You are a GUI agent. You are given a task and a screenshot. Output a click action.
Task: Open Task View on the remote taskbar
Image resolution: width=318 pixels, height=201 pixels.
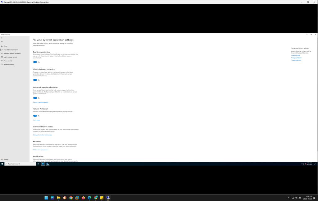click(x=38, y=164)
